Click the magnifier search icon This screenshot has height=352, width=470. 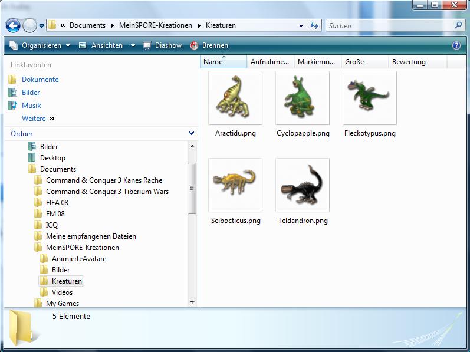(458, 25)
